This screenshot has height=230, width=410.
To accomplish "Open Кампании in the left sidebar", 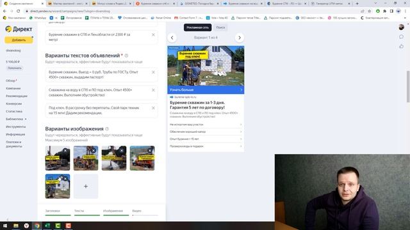I will [x=13, y=88].
